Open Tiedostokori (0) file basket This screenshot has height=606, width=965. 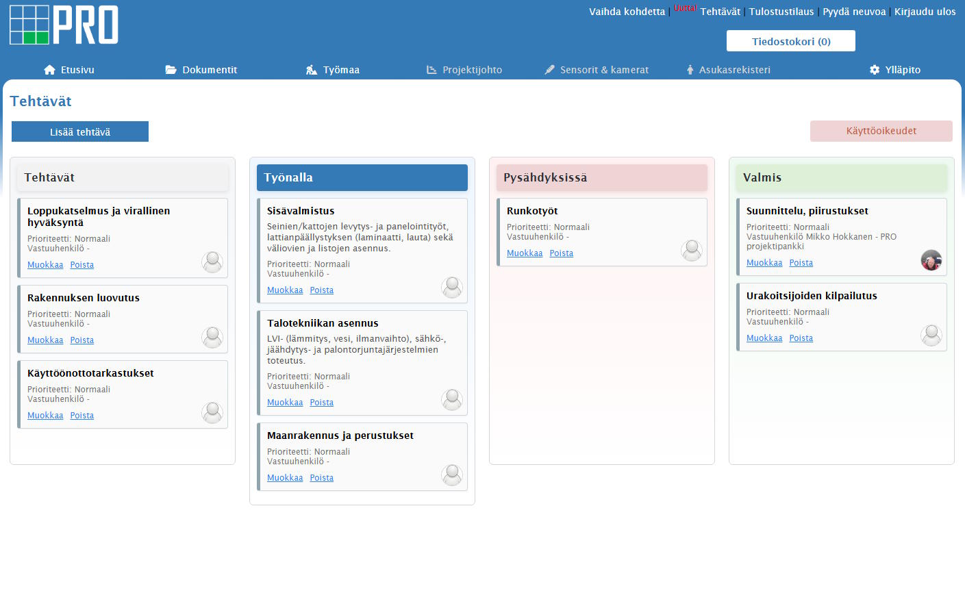coord(791,41)
